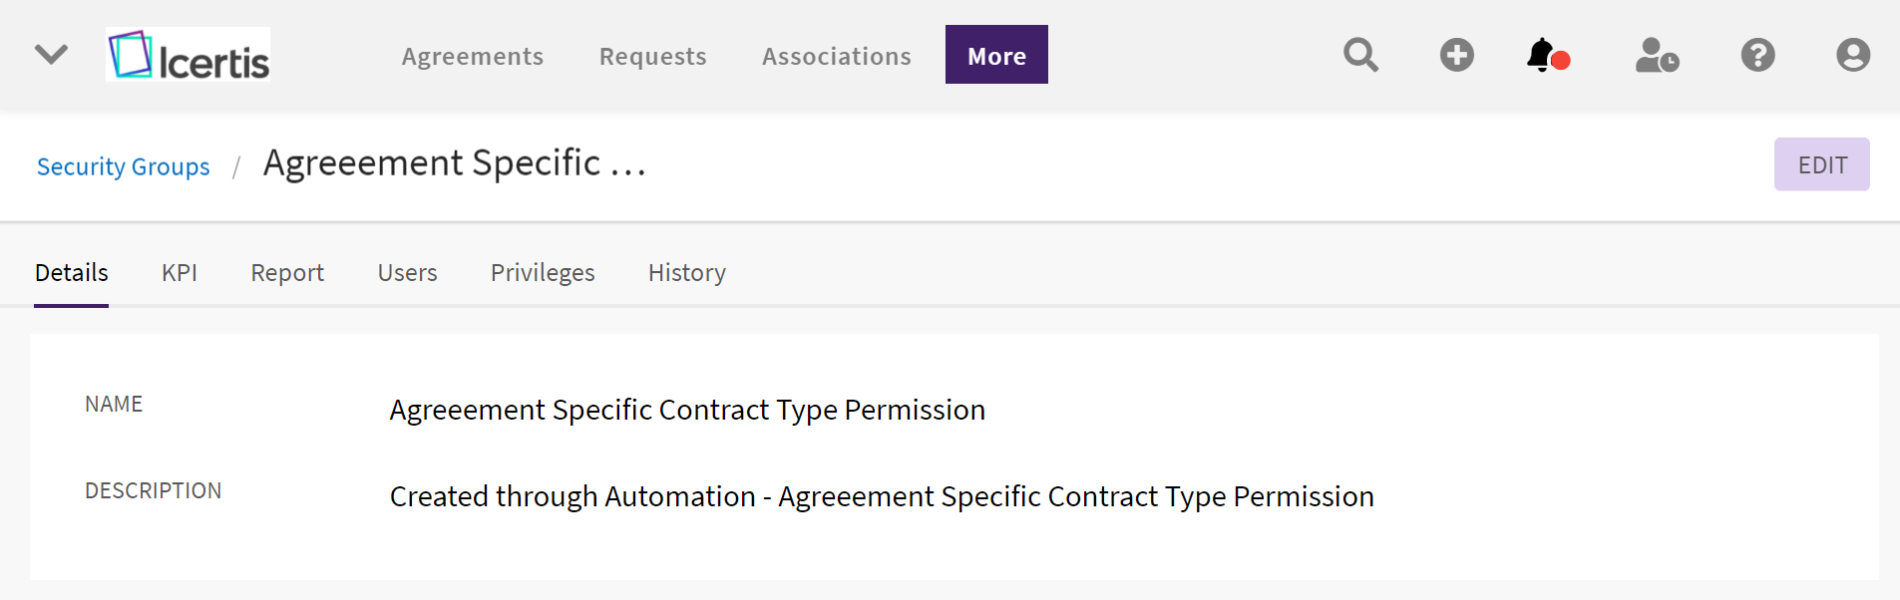Click the Icertis logo
The image size is (1900, 600).
[189, 55]
